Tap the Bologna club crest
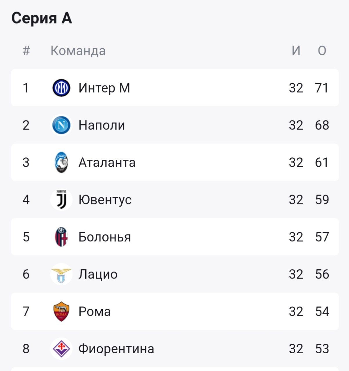Viewport: 349px width, 371px height. [x=61, y=237]
